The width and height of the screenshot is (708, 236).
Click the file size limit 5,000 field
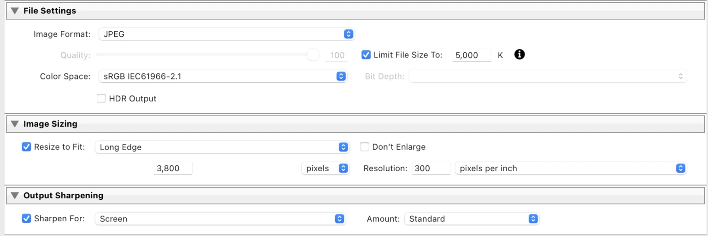point(472,55)
